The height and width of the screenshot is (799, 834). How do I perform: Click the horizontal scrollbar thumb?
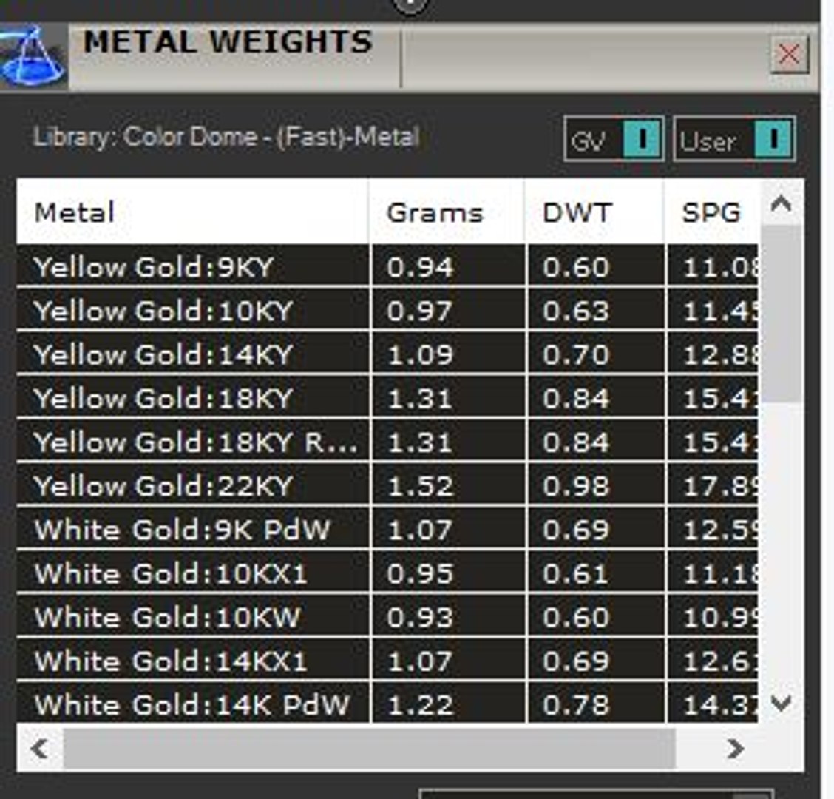[x=370, y=749]
